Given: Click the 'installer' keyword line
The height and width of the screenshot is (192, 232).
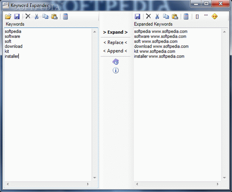Looking at the screenshot, I should coord(12,56).
